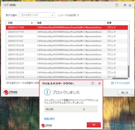Select the log row dated 2020/01/27 0:43
This screenshot has width=135, height=130.
click(x=67, y=36)
